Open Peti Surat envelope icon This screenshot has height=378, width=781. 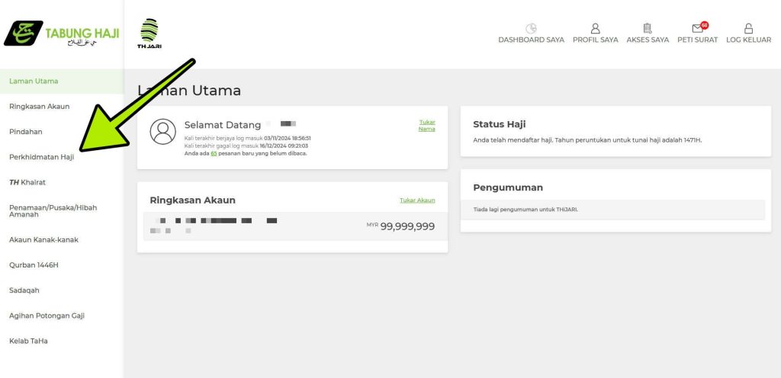[x=697, y=28]
